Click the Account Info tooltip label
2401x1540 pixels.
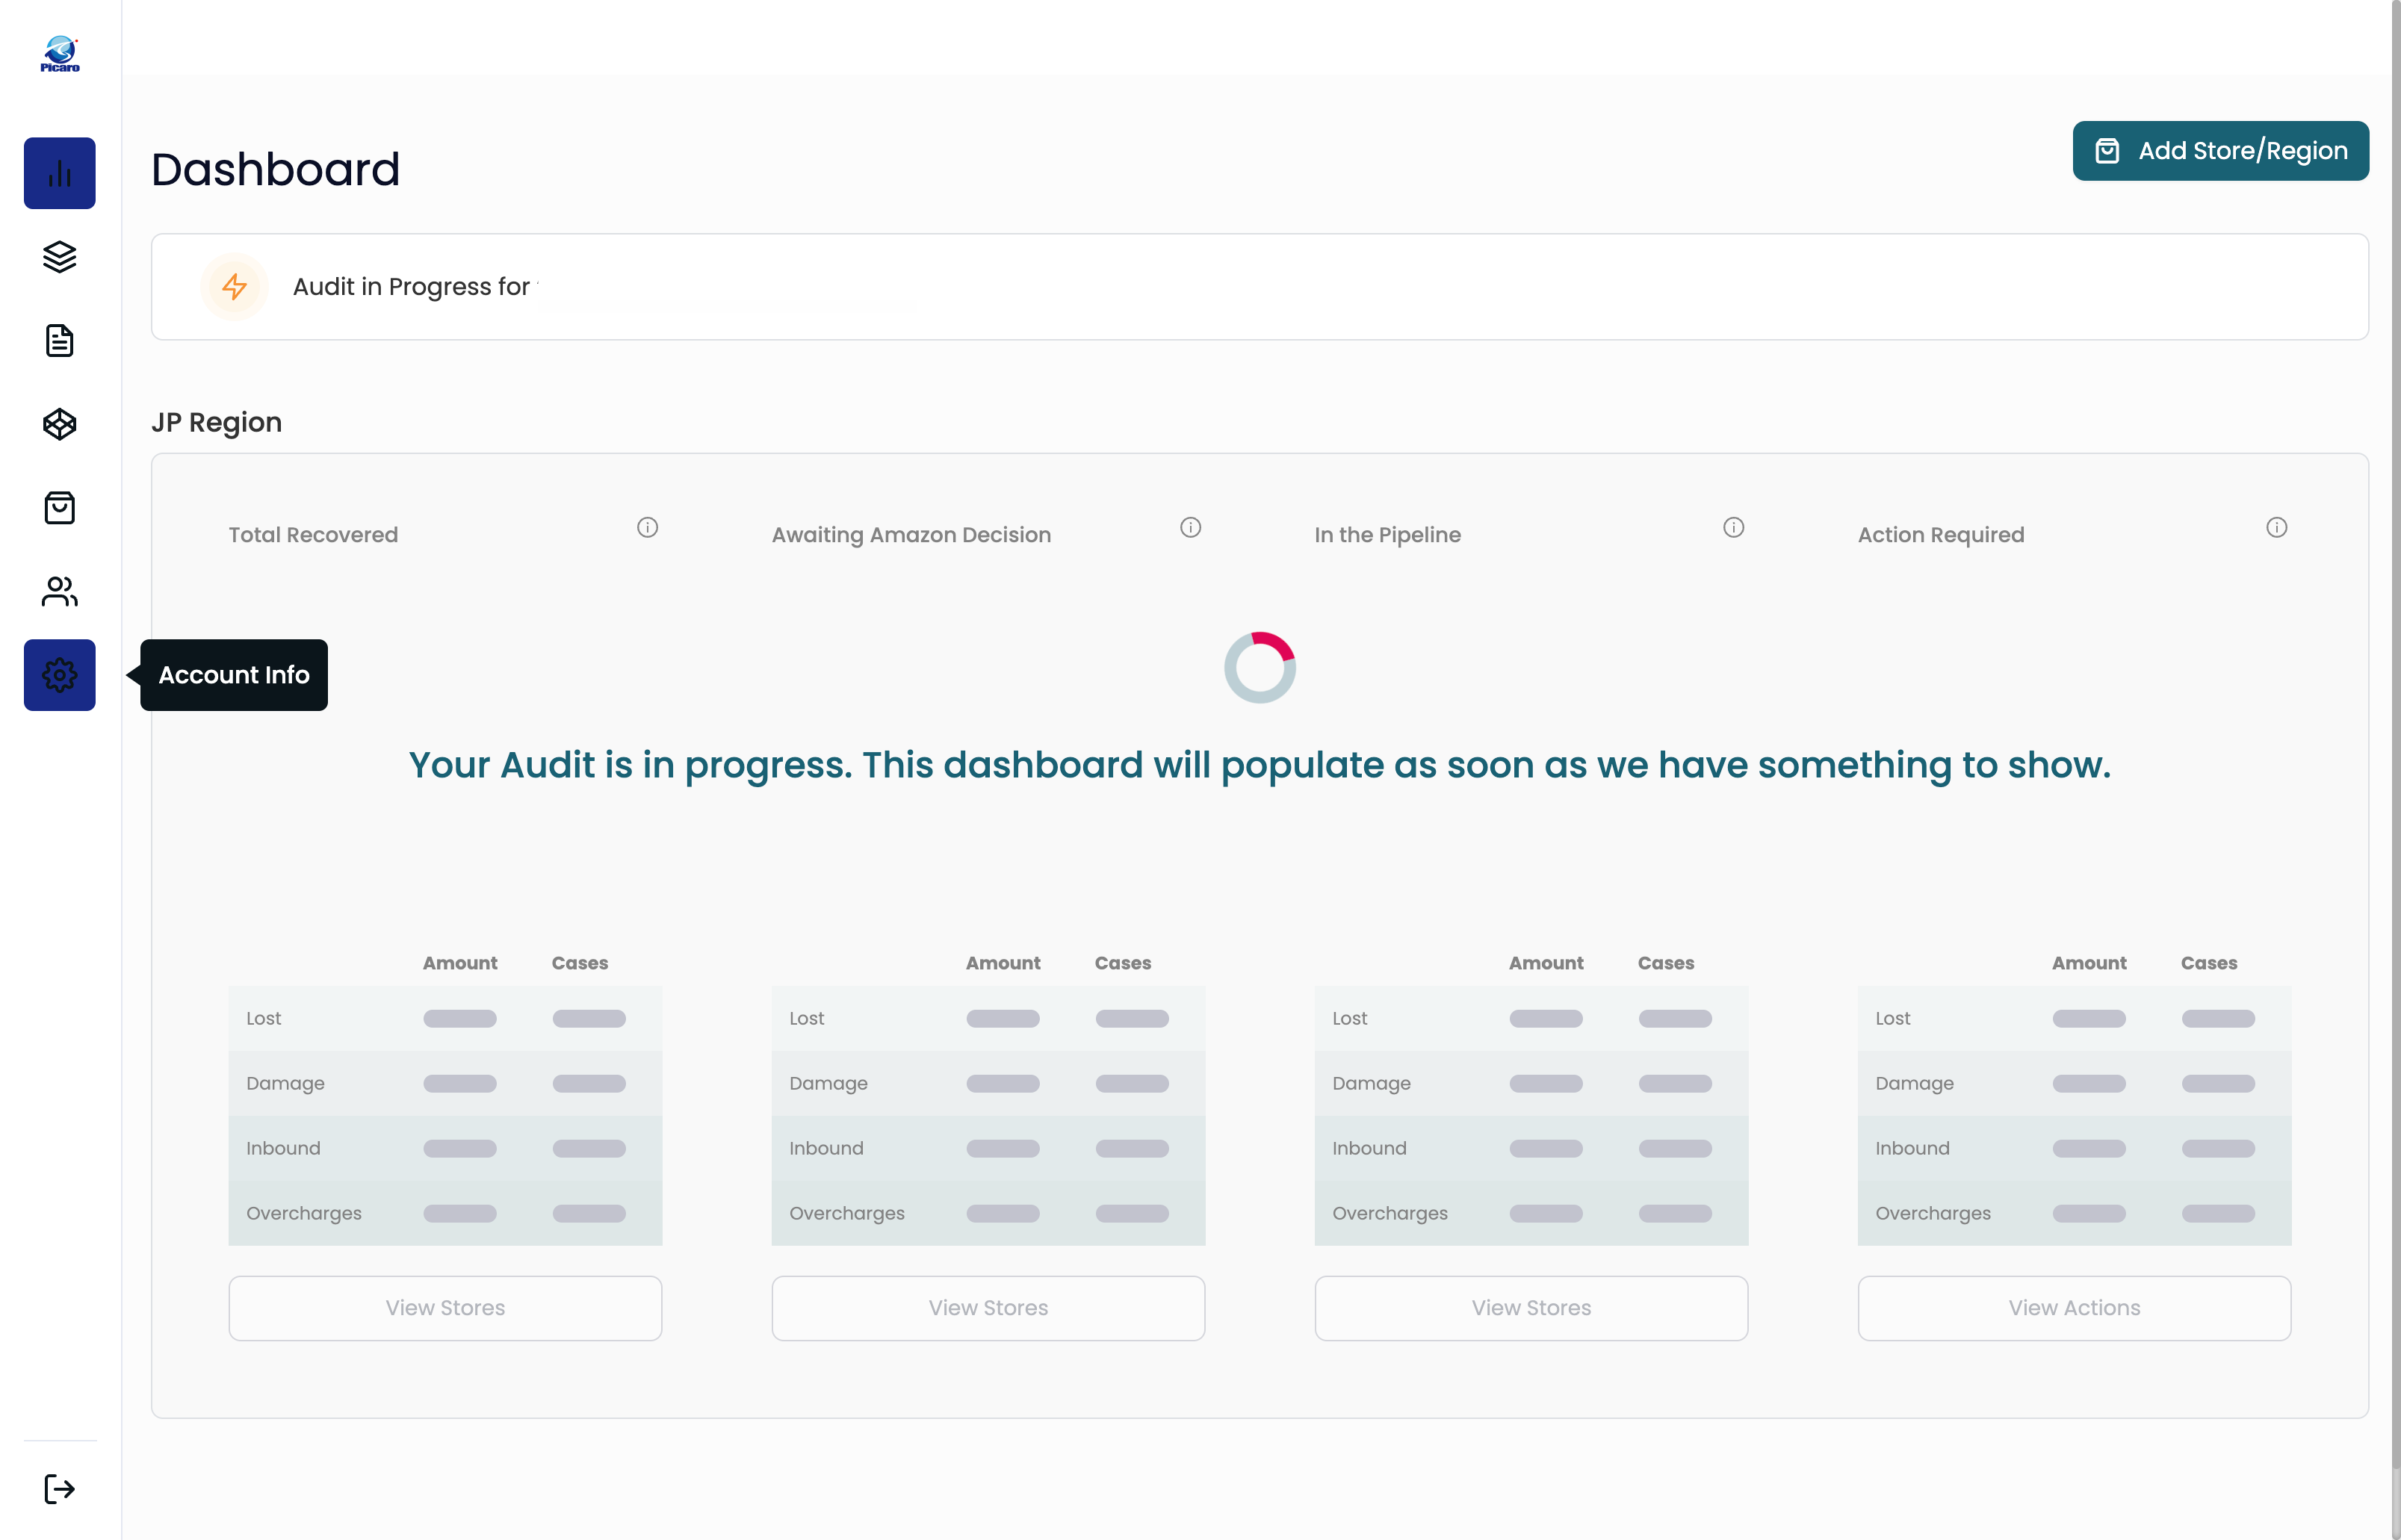[x=234, y=675]
